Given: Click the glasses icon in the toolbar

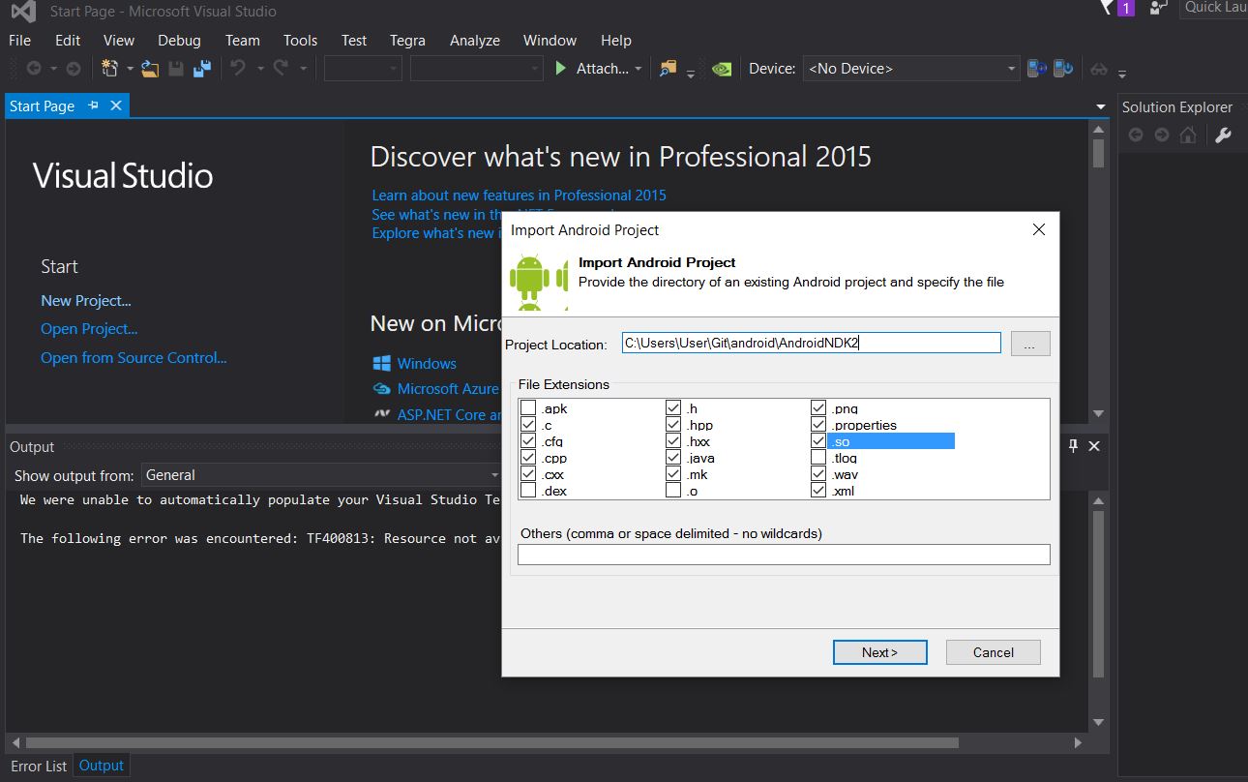Looking at the screenshot, I should tap(1099, 69).
